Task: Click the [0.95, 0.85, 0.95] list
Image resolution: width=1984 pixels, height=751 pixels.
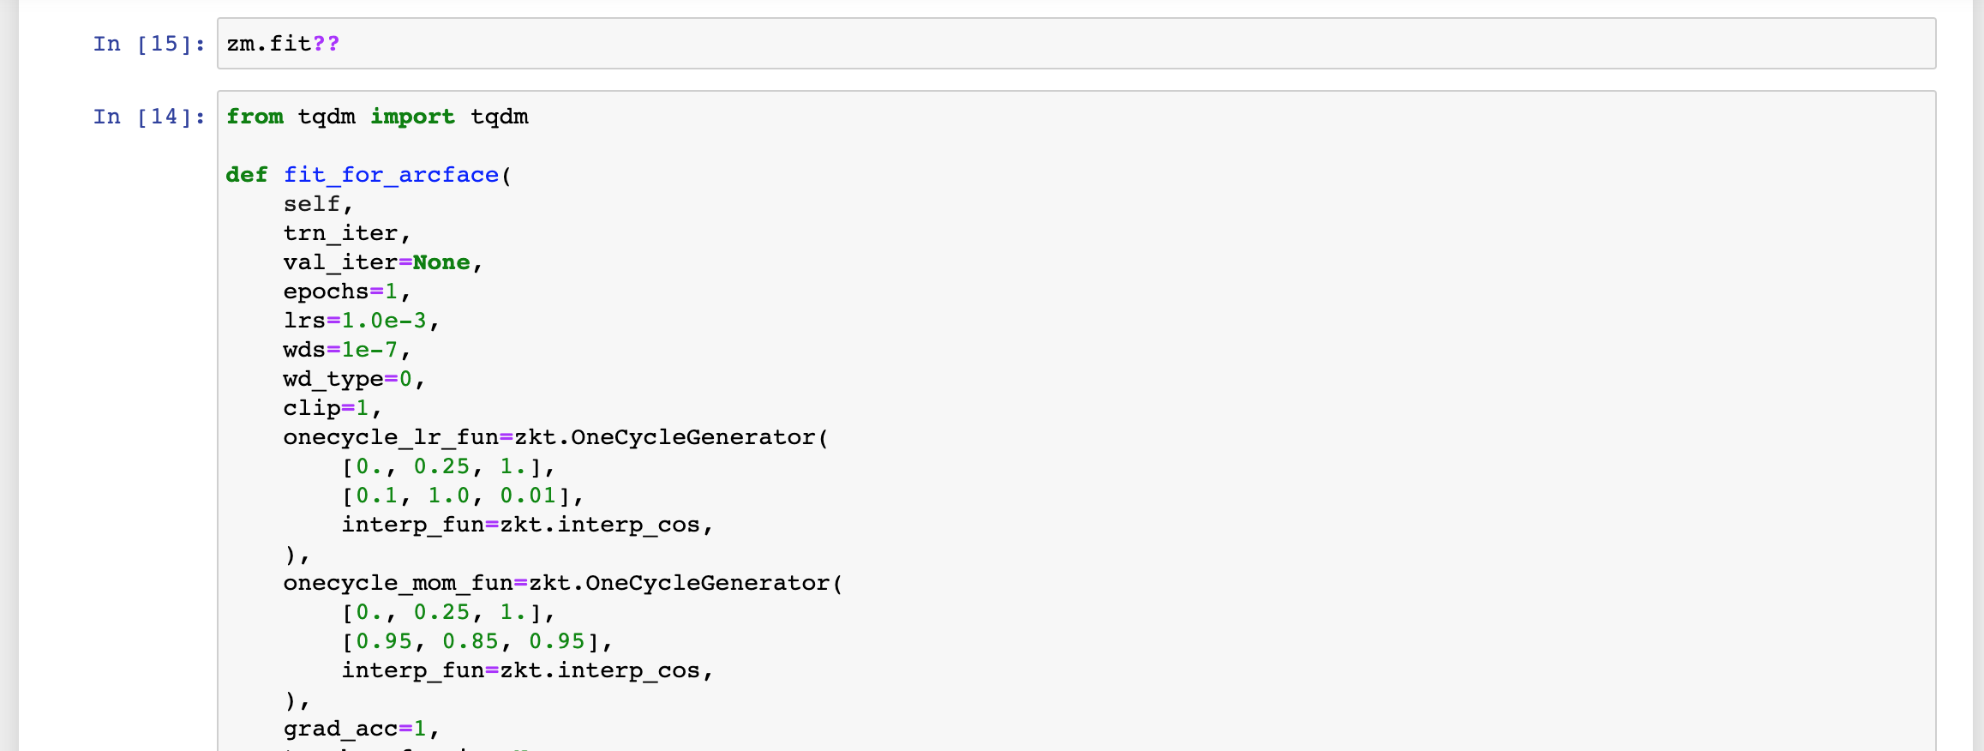Action: (x=471, y=641)
